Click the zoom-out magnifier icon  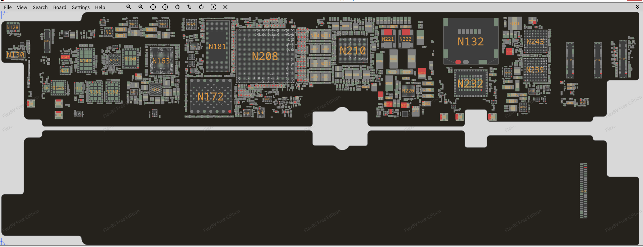coord(129,7)
